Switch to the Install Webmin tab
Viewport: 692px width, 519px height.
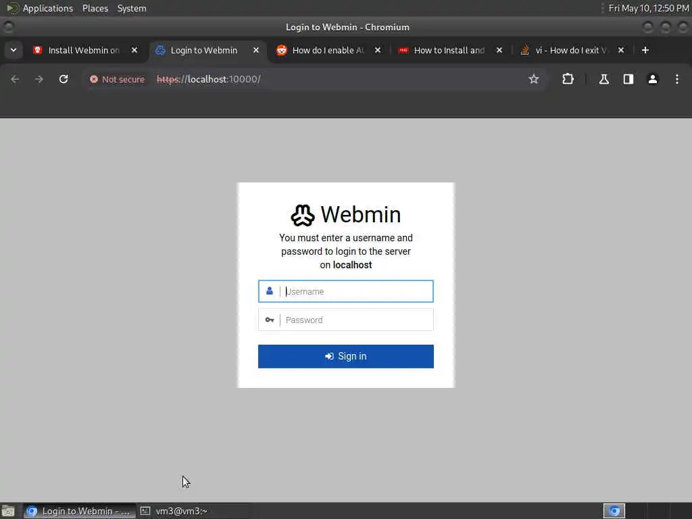(84, 50)
